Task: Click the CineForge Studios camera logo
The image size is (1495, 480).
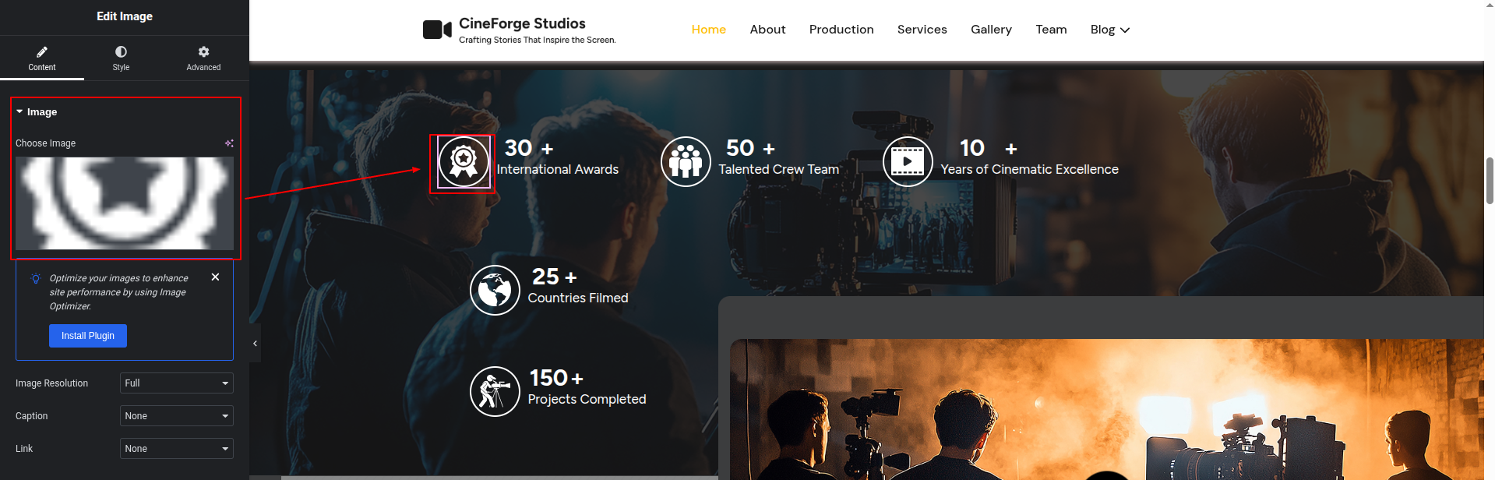Action: point(437,30)
